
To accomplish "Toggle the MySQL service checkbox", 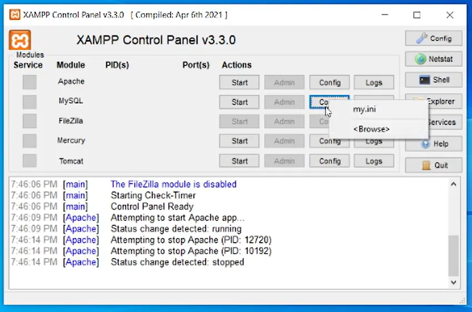I will [x=29, y=102].
